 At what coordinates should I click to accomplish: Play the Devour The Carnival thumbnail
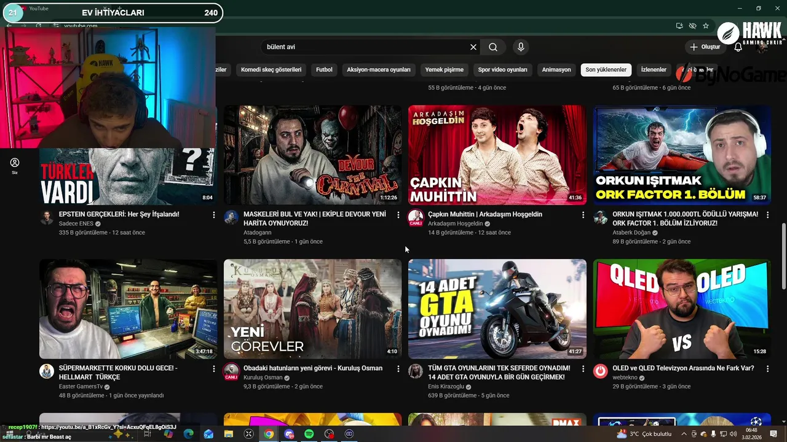coord(313,155)
